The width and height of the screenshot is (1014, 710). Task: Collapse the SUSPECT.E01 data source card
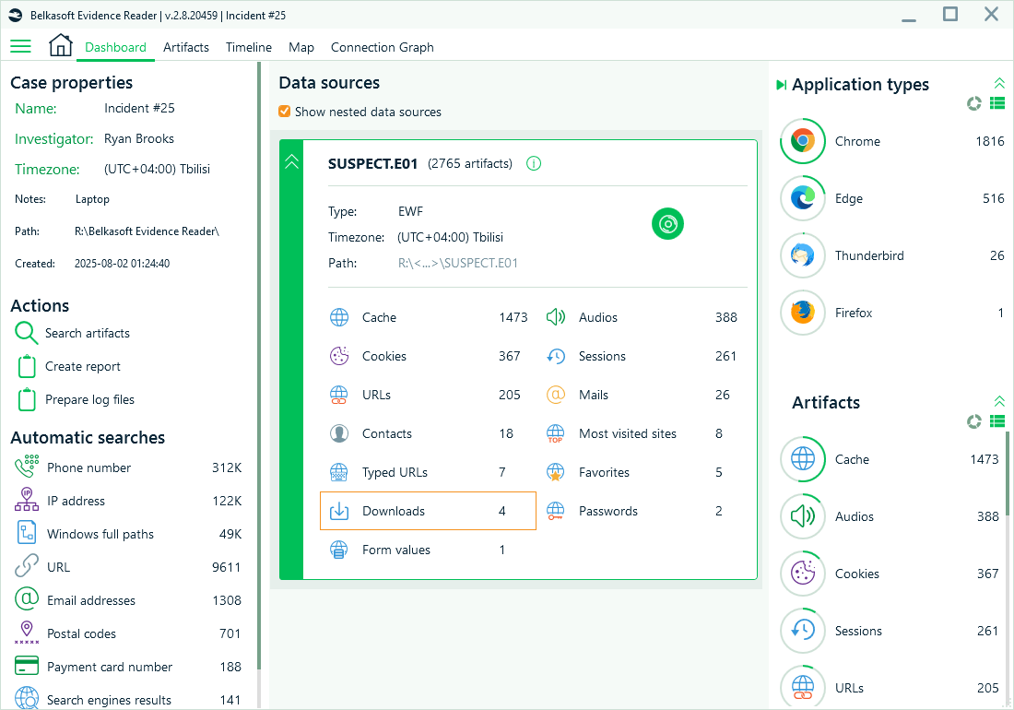(x=291, y=160)
